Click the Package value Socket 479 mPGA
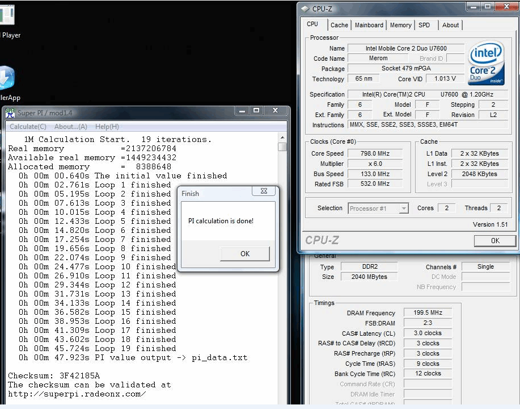The width and height of the screenshot is (520, 409). (x=406, y=68)
